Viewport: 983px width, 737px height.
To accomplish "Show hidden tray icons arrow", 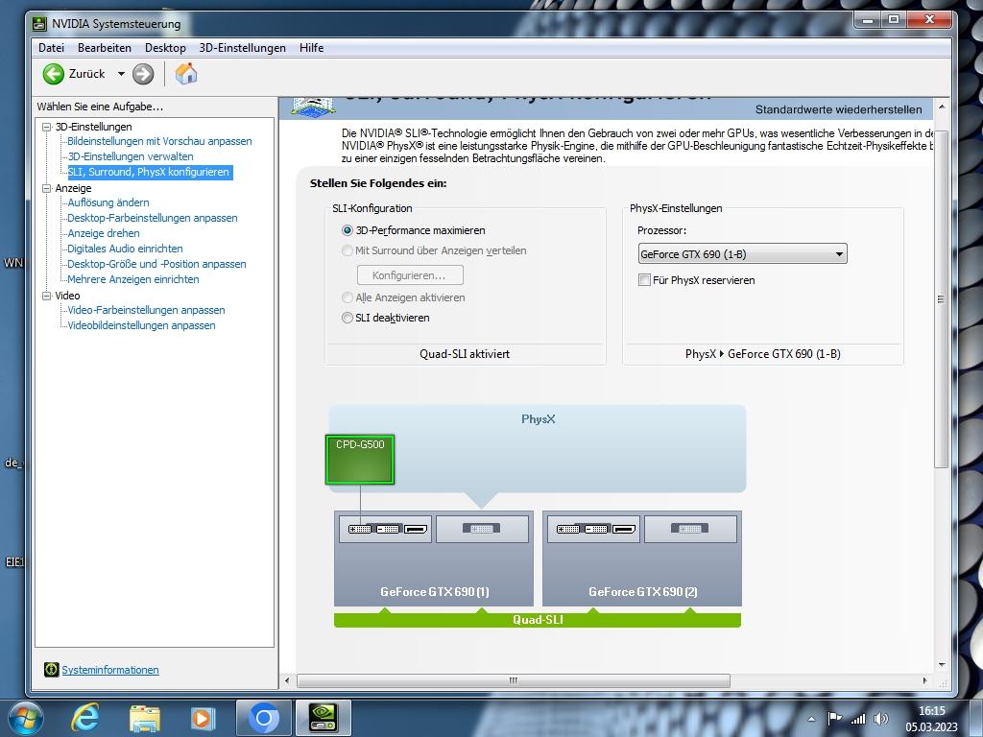I will (811, 720).
